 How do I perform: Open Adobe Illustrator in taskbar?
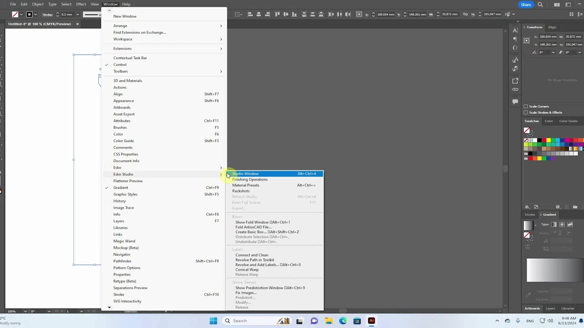click(371, 321)
